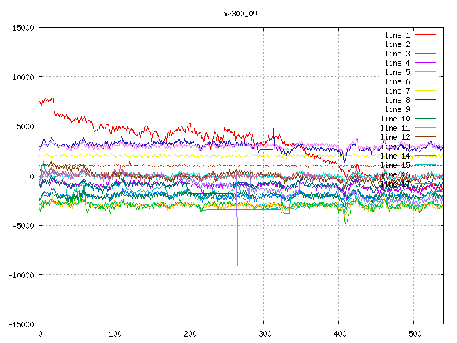Select the green line 2 legend sample

click(425, 44)
